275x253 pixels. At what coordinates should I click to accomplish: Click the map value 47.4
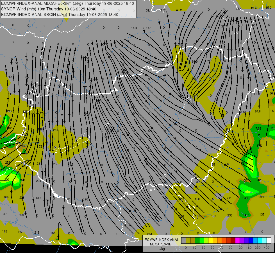coord(181,200)
